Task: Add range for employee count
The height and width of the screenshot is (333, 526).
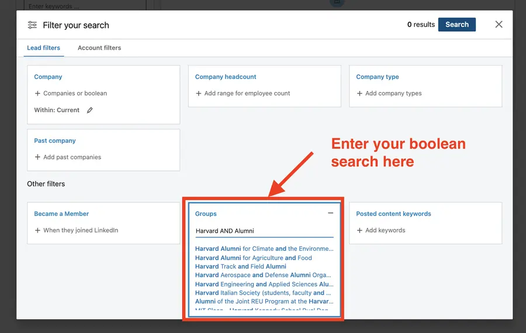Action: (x=247, y=93)
